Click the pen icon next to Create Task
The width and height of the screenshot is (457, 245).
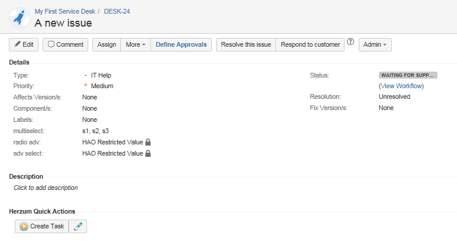click(78, 226)
